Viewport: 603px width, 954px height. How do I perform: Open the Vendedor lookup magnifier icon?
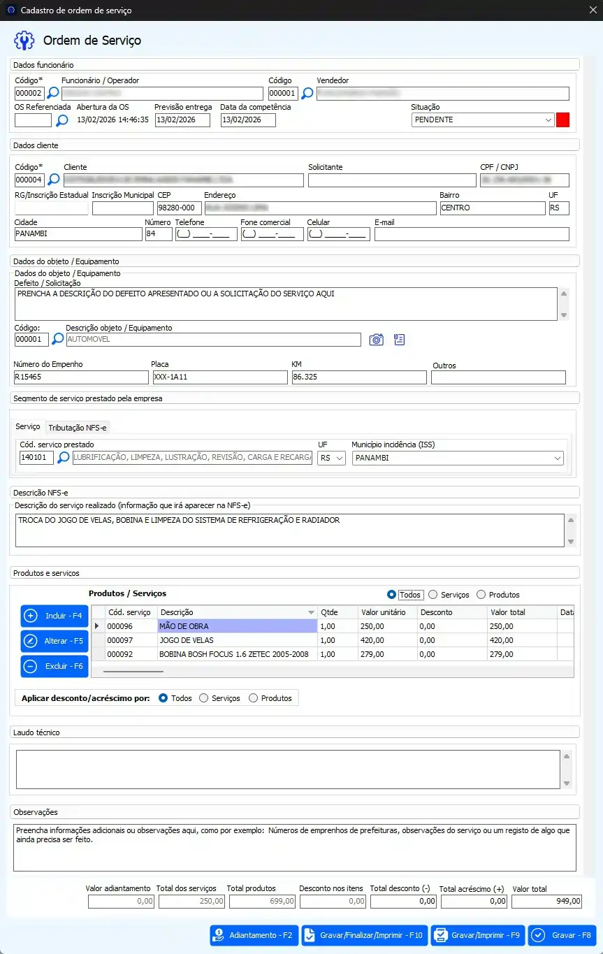pyautogui.click(x=307, y=94)
